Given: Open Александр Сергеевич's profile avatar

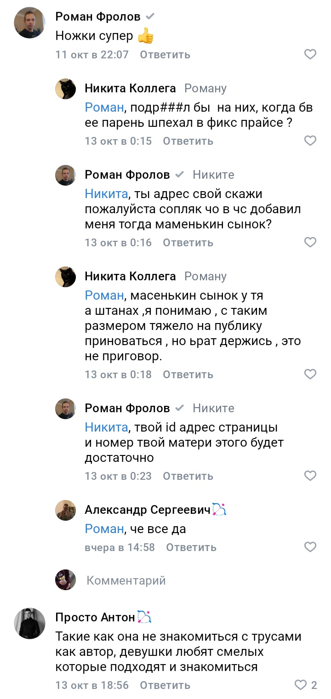Looking at the screenshot, I should [x=66, y=510].
